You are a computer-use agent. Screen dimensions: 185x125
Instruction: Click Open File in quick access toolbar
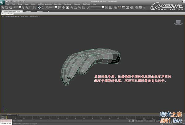(10, 2)
